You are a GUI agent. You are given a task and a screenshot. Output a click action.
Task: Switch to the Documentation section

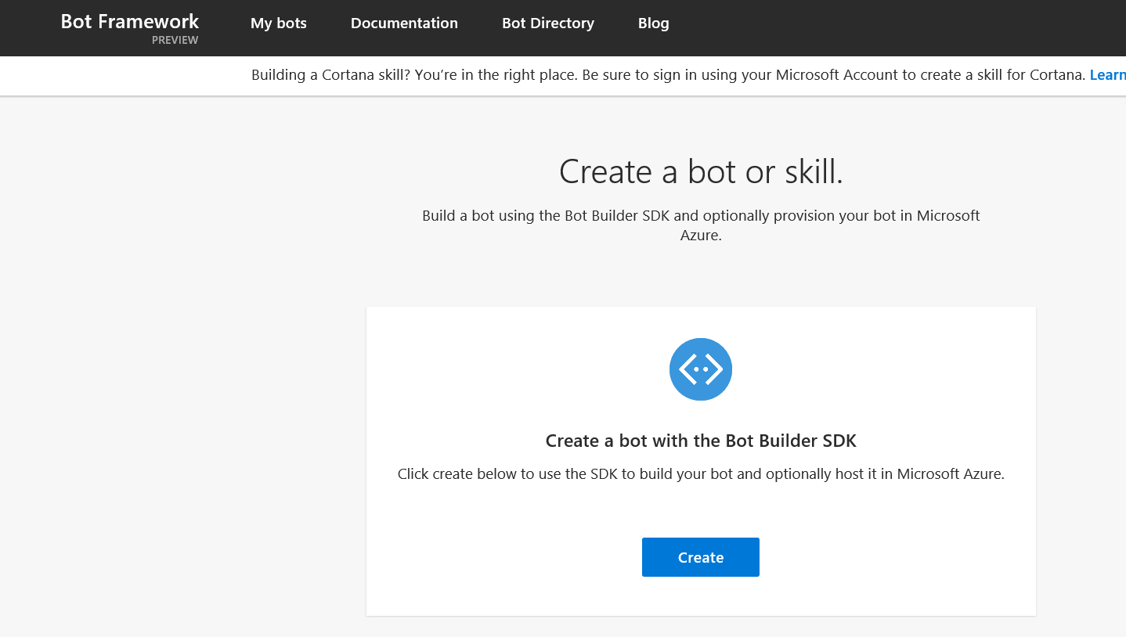[x=404, y=23]
